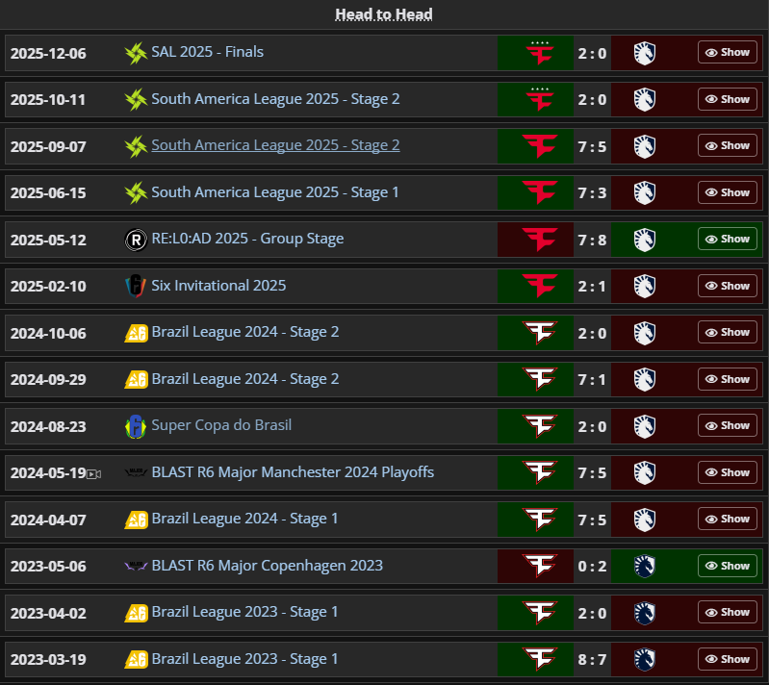Click the FaZe logo in the 2024-09-29 row
Viewport: 769px width, 685px height.
[540, 379]
